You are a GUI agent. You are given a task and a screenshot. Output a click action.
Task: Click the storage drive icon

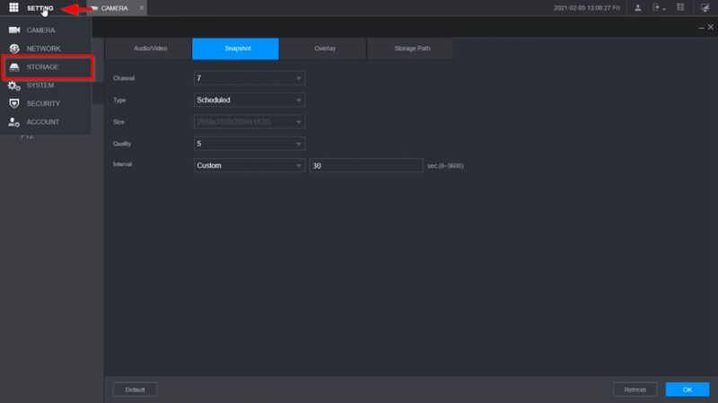coord(14,67)
